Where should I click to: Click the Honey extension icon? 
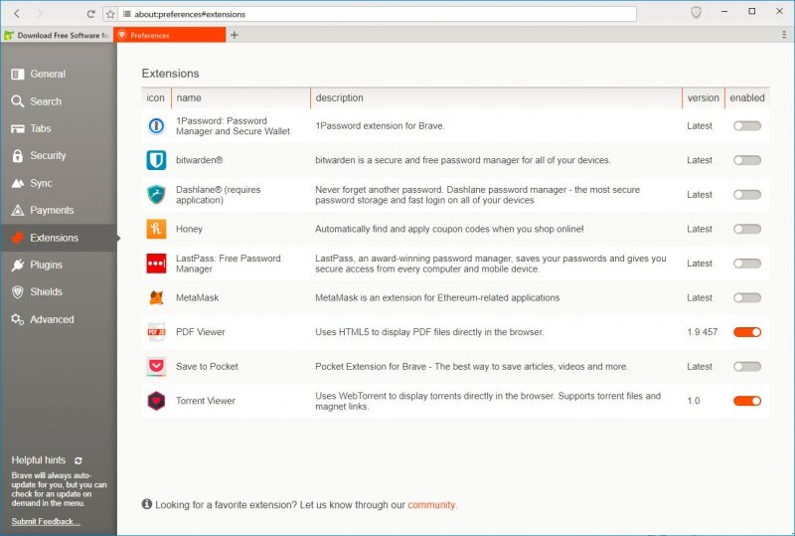[156, 229]
